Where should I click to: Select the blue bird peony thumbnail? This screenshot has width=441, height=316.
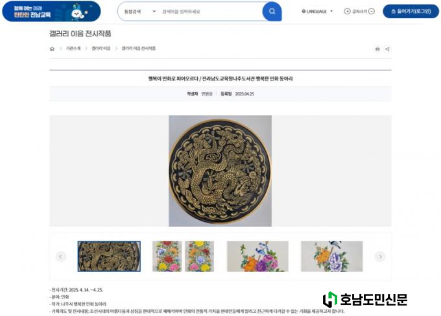click(257, 256)
